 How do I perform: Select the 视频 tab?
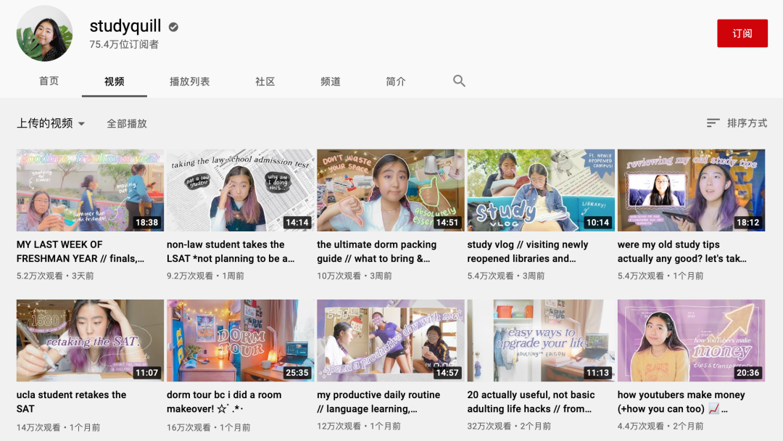point(115,81)
